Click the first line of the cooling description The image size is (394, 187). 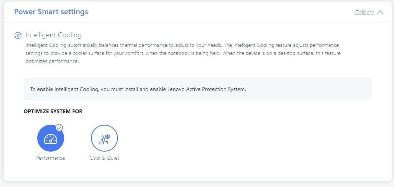[182, 45]
